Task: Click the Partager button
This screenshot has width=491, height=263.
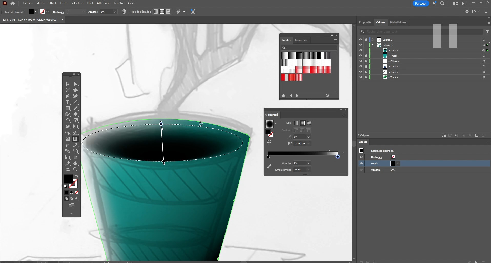Action: pos(421,3)
